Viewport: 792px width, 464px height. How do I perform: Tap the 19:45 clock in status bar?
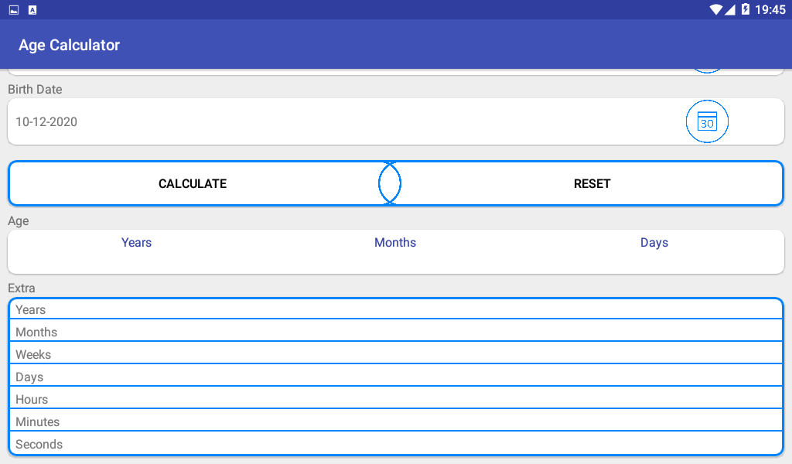tap(770, 9)
